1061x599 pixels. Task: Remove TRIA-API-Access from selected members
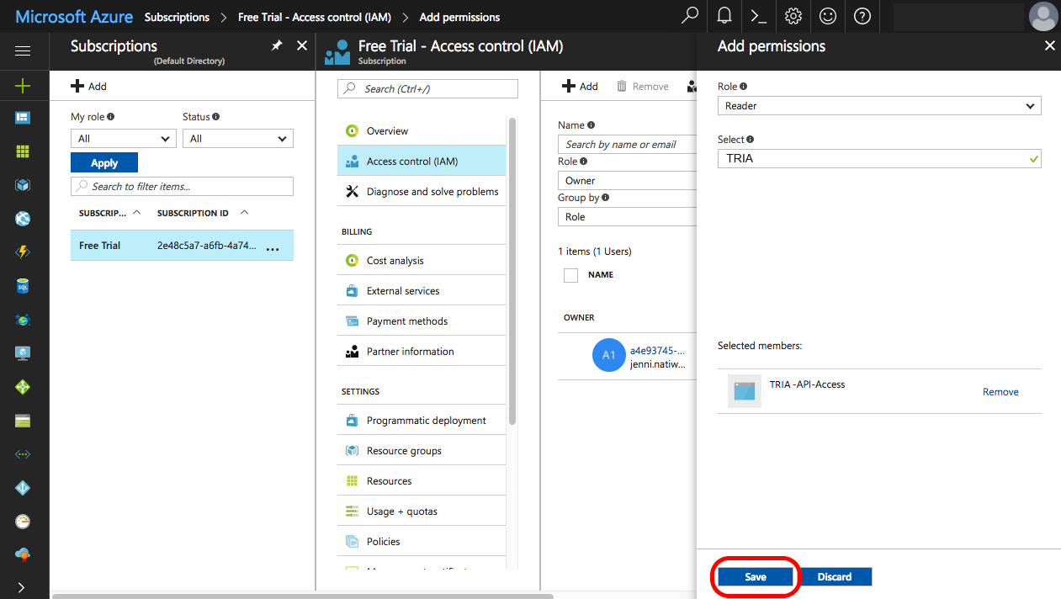tap(1000, 392)
